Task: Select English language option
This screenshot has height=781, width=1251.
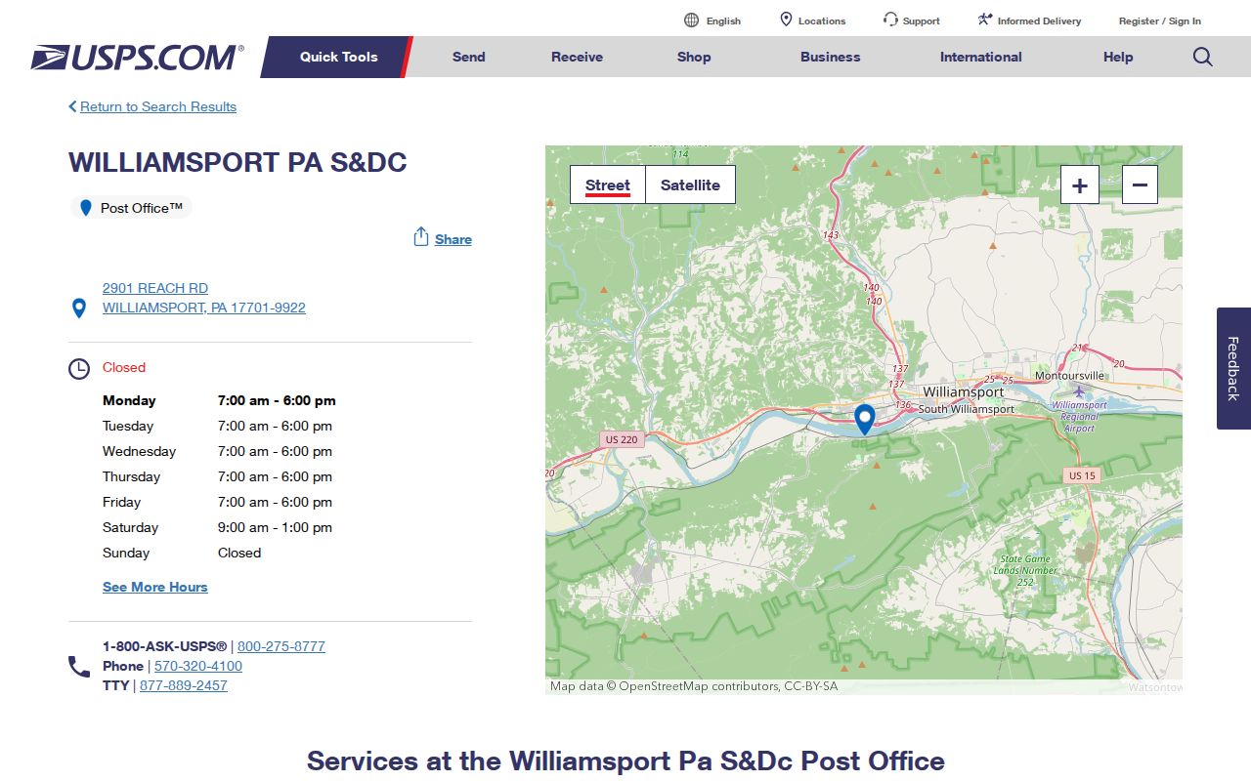Action: (724, 21)
